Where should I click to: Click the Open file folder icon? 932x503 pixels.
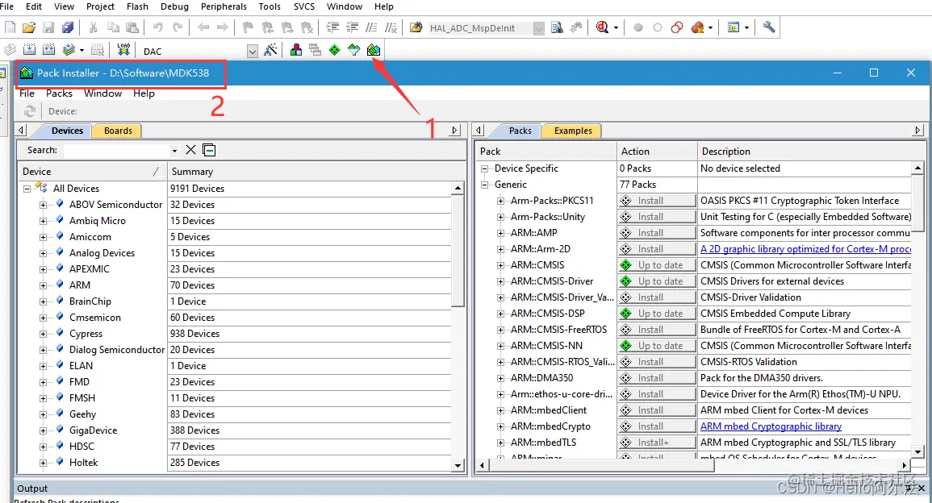pyautogui.click(x=29, y=27)
